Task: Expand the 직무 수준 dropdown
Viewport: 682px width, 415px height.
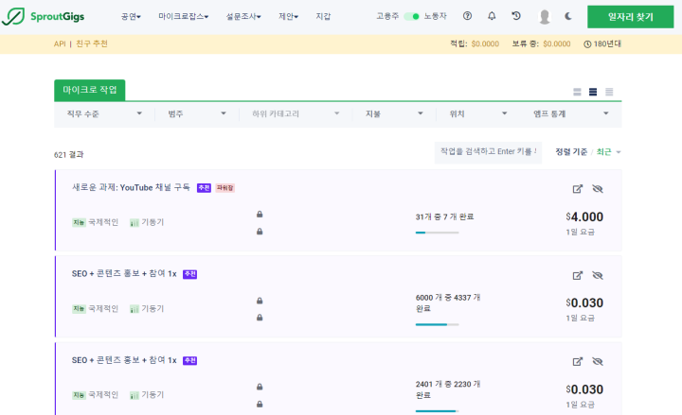Action: 104,113
